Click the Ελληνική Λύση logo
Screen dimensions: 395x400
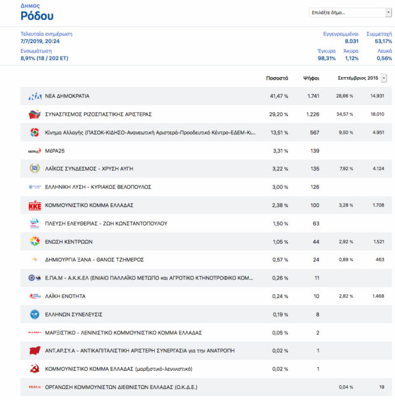coord(34,187)
